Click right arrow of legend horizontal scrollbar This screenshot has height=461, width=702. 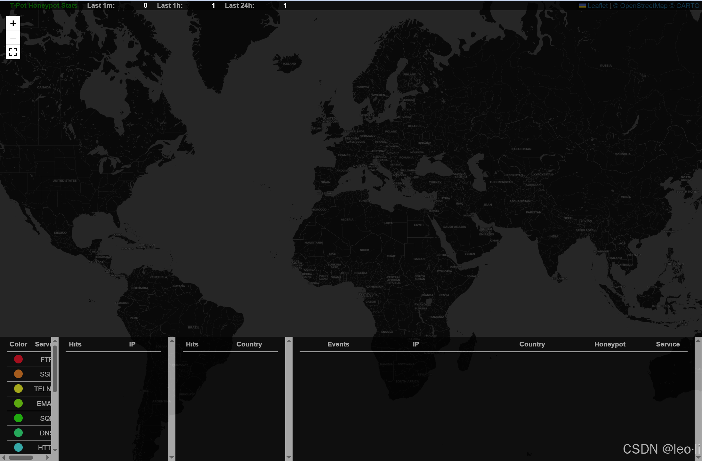pos(48,457)
